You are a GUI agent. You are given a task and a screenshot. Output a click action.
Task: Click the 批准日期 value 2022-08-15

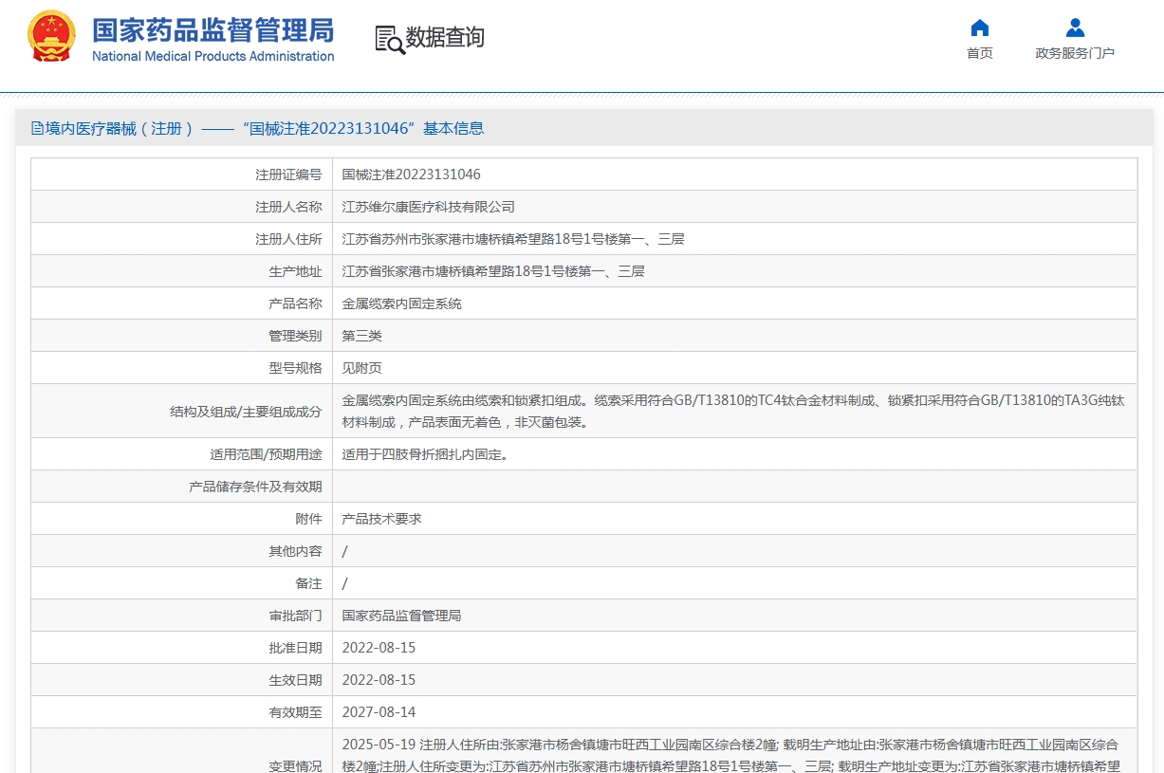379,648
